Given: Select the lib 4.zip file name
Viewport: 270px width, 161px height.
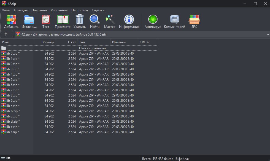Looking at the screenshot, I should (13, 74).
